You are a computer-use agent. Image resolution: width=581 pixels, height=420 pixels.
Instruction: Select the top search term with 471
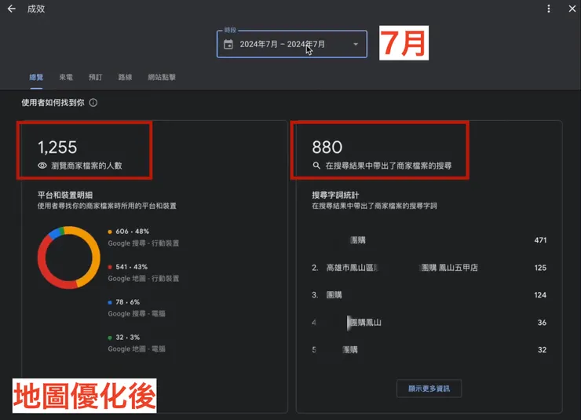[429, 240]
